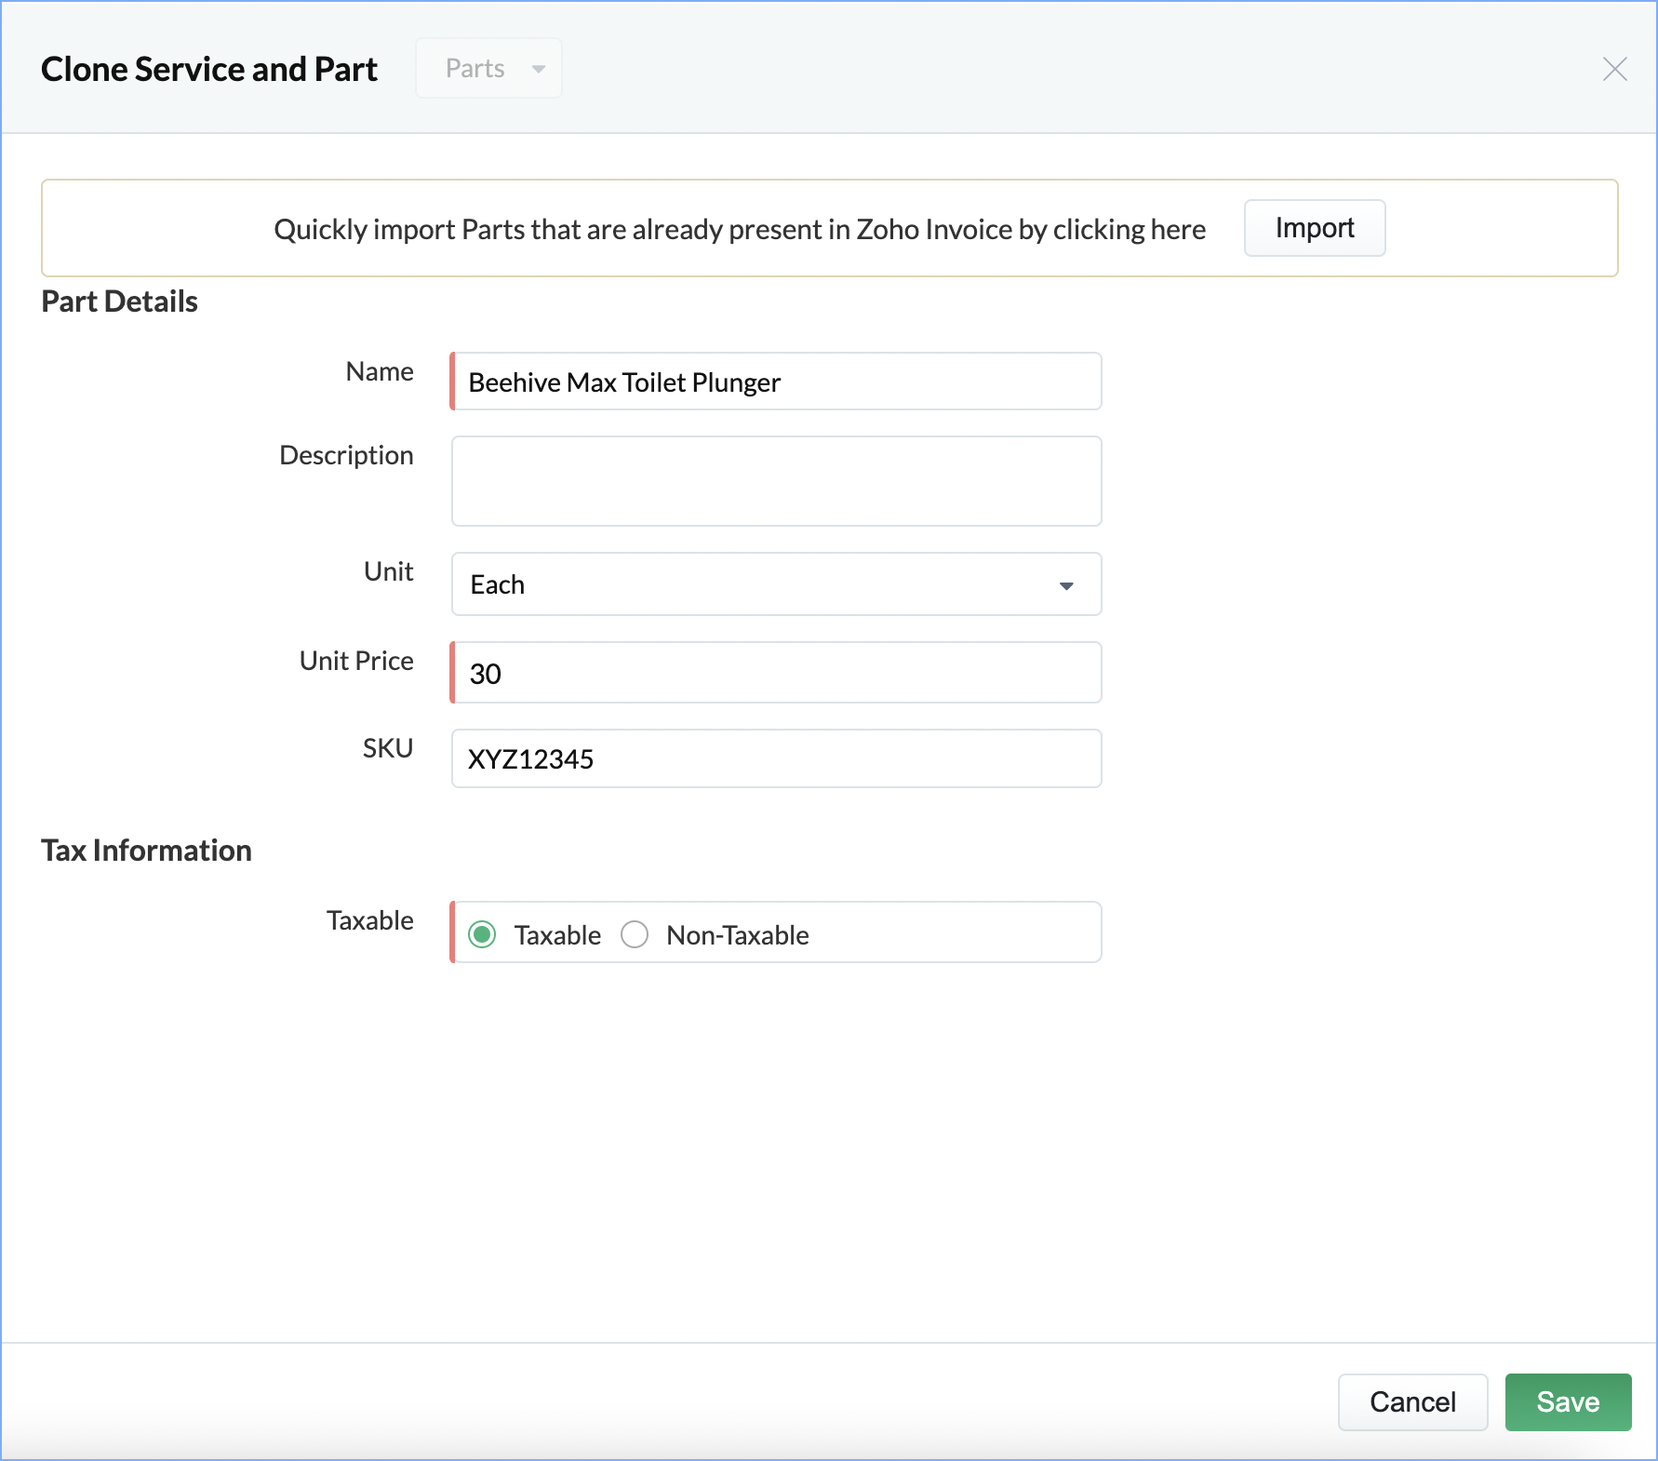1658x1461 pixels.
Task: Click the SKU field with XYZ12345
Action: tap(777, 759)
